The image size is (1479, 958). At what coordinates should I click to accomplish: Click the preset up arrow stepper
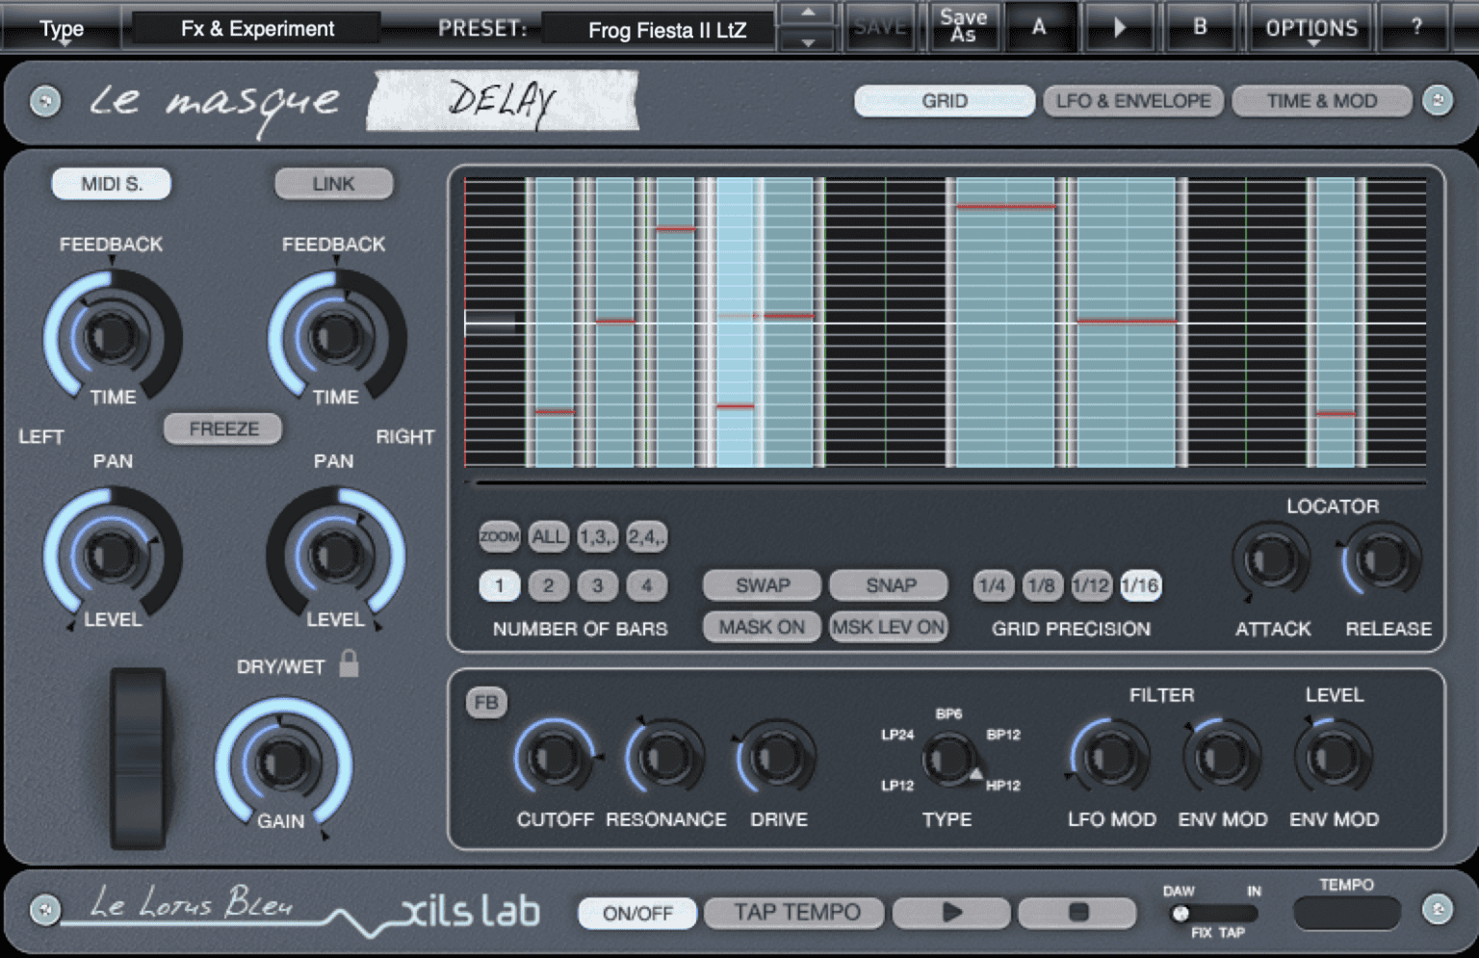pos(807,12)
